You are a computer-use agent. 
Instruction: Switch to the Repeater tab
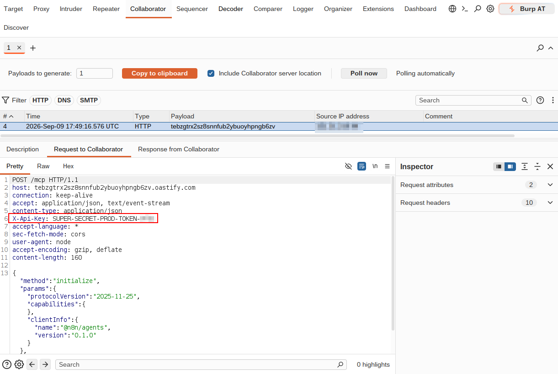[x=106, y=9]
